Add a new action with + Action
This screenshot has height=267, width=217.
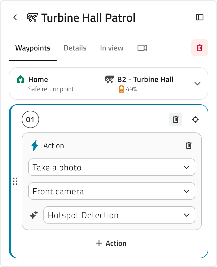[111, 243]
